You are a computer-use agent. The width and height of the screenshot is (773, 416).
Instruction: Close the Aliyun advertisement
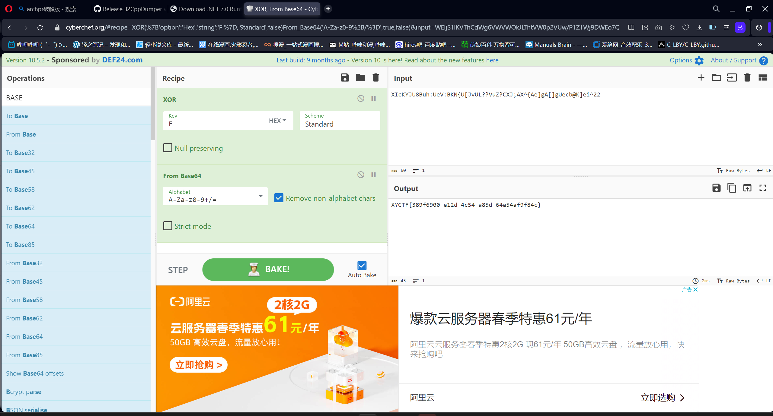(696, 289)
